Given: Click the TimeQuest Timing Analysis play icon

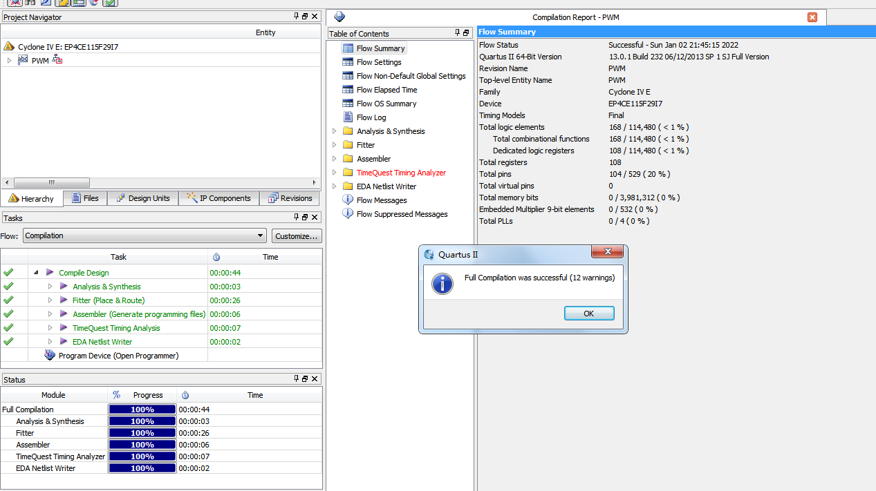Looking at the screenshot, I should coord(64,328).
